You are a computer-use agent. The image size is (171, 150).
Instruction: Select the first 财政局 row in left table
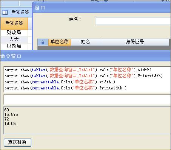pos(14,33)
